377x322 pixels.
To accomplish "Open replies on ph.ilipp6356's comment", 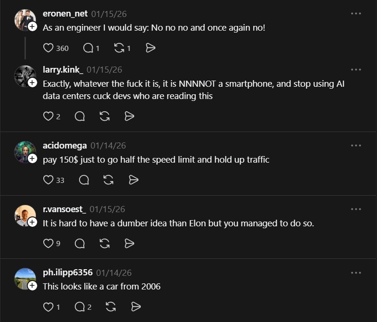I will 80,307.
